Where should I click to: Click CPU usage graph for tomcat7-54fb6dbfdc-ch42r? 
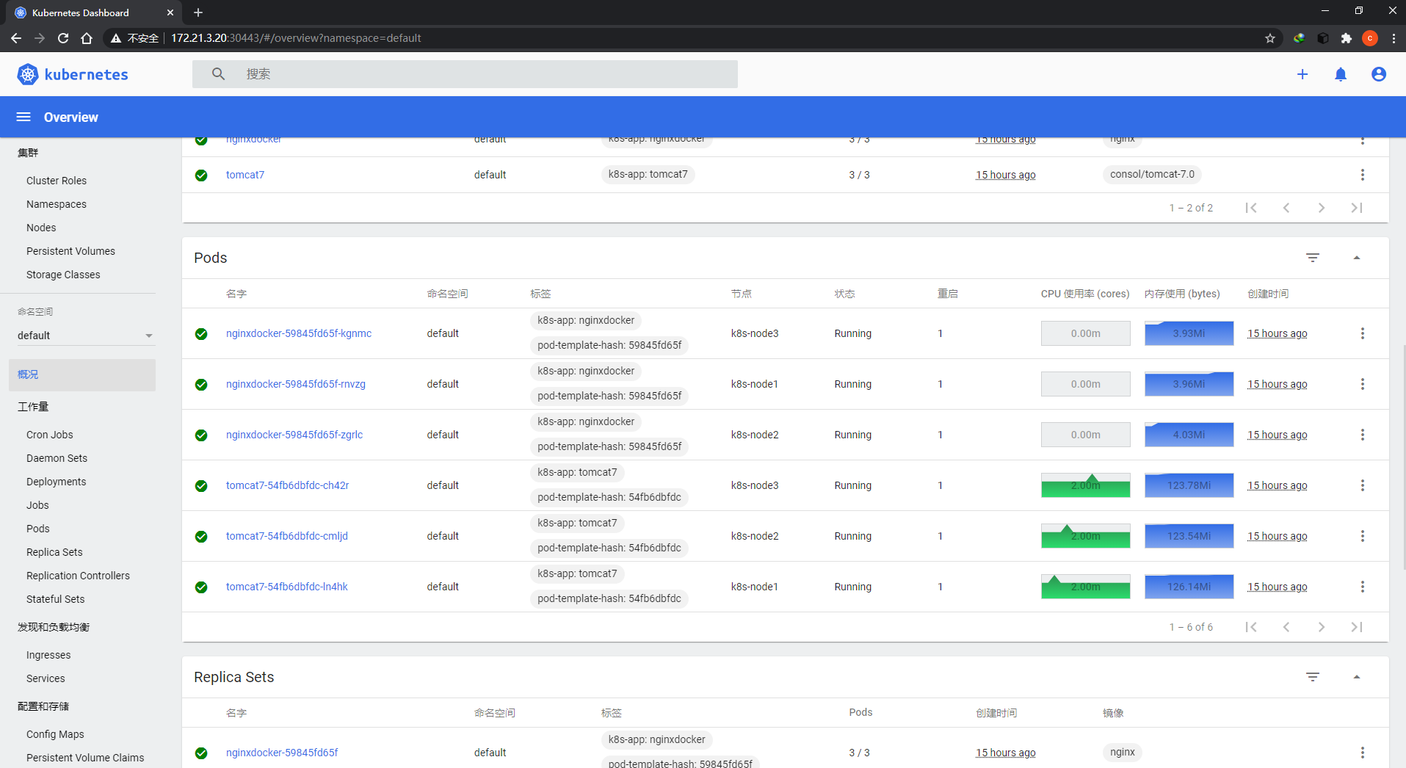[1085, 485]
